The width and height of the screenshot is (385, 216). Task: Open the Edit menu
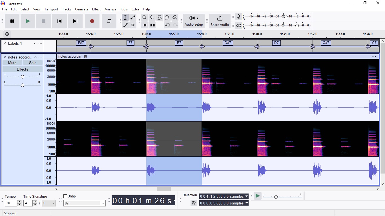[x=14, y=9]
